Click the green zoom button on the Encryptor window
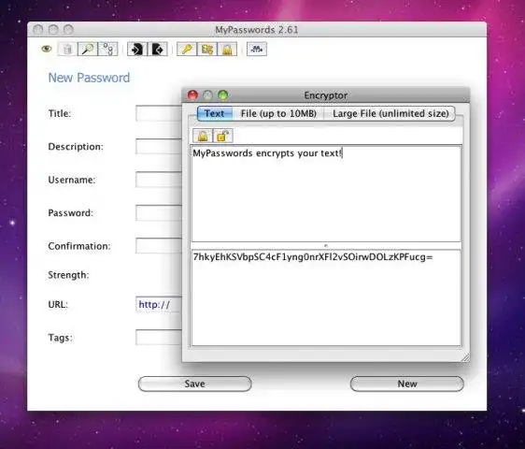The image size is (525, 449). pyautogui.click(x=223, y=95)
